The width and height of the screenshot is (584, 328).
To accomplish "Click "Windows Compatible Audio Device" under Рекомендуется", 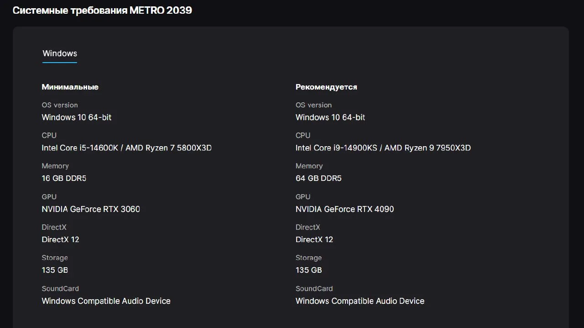I will 360,301.
